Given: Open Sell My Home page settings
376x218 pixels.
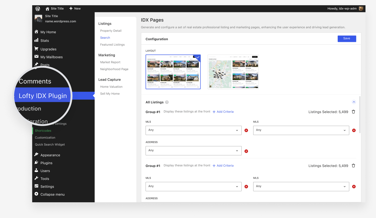Looking at the screenshot, I should pyautogui.click(x=110, y=94).
